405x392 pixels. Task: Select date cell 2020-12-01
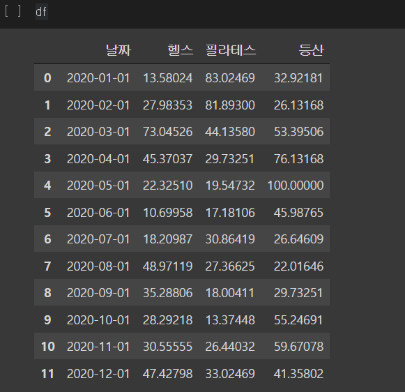pyautogui.click(x=98, y=374)
